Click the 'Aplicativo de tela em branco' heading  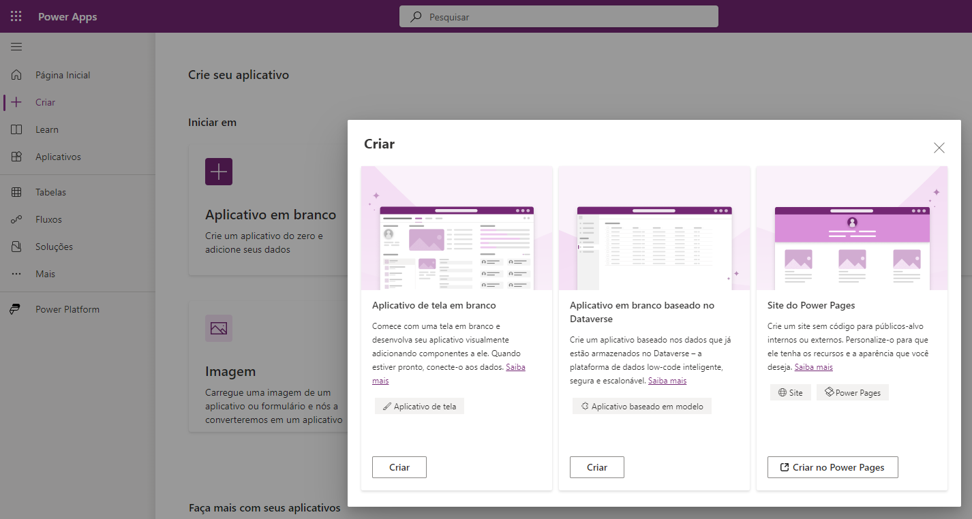[434, 305]
